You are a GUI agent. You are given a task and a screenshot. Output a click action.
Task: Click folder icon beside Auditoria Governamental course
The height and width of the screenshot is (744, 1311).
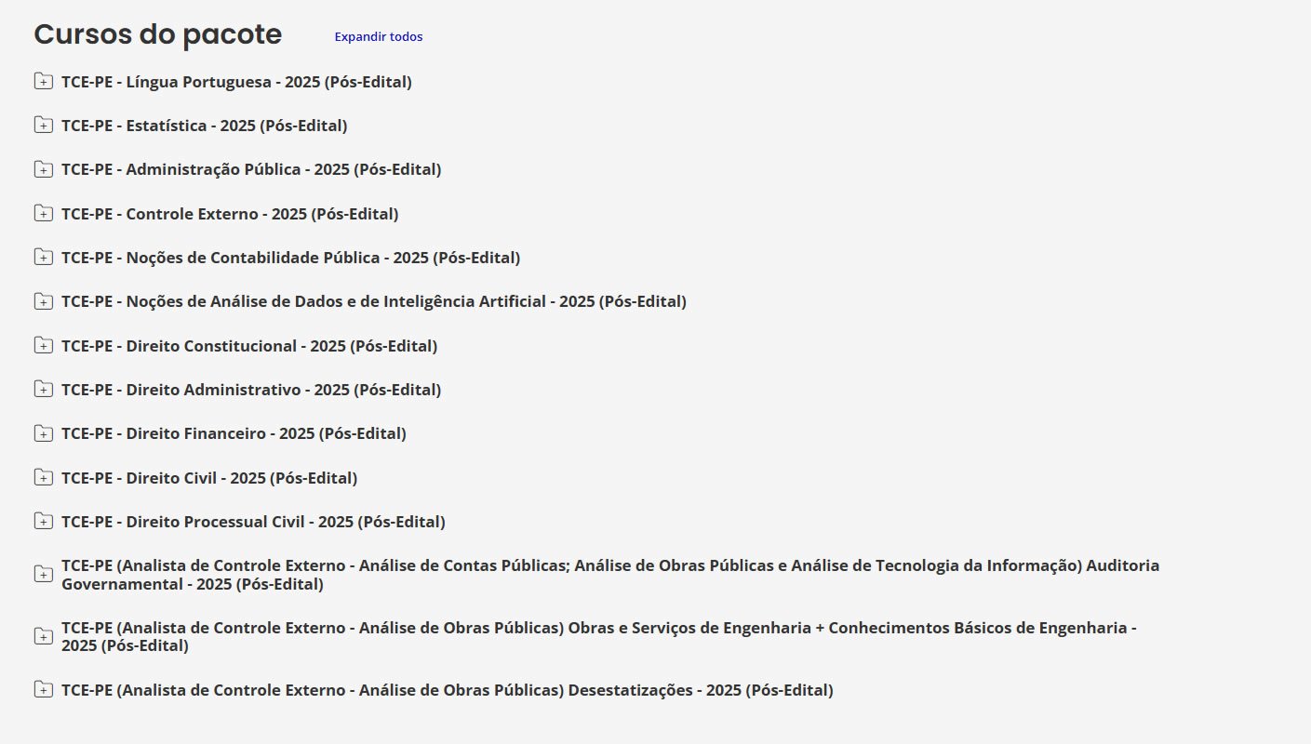(43, 575)
